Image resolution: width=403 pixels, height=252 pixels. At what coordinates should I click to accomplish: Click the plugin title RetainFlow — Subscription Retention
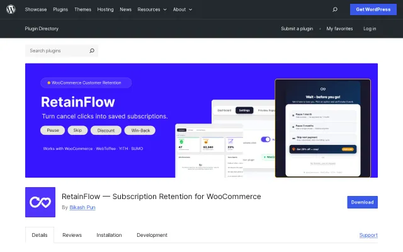[x=161, y=197]
